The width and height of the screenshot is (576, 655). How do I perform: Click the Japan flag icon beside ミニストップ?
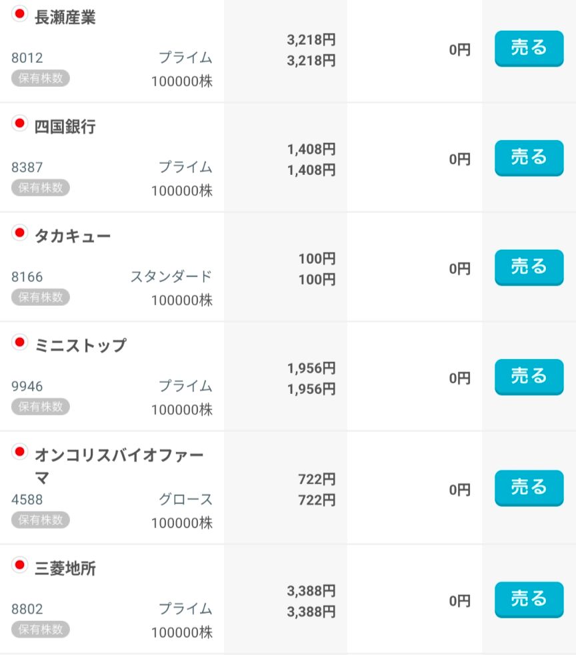(19, 343)
